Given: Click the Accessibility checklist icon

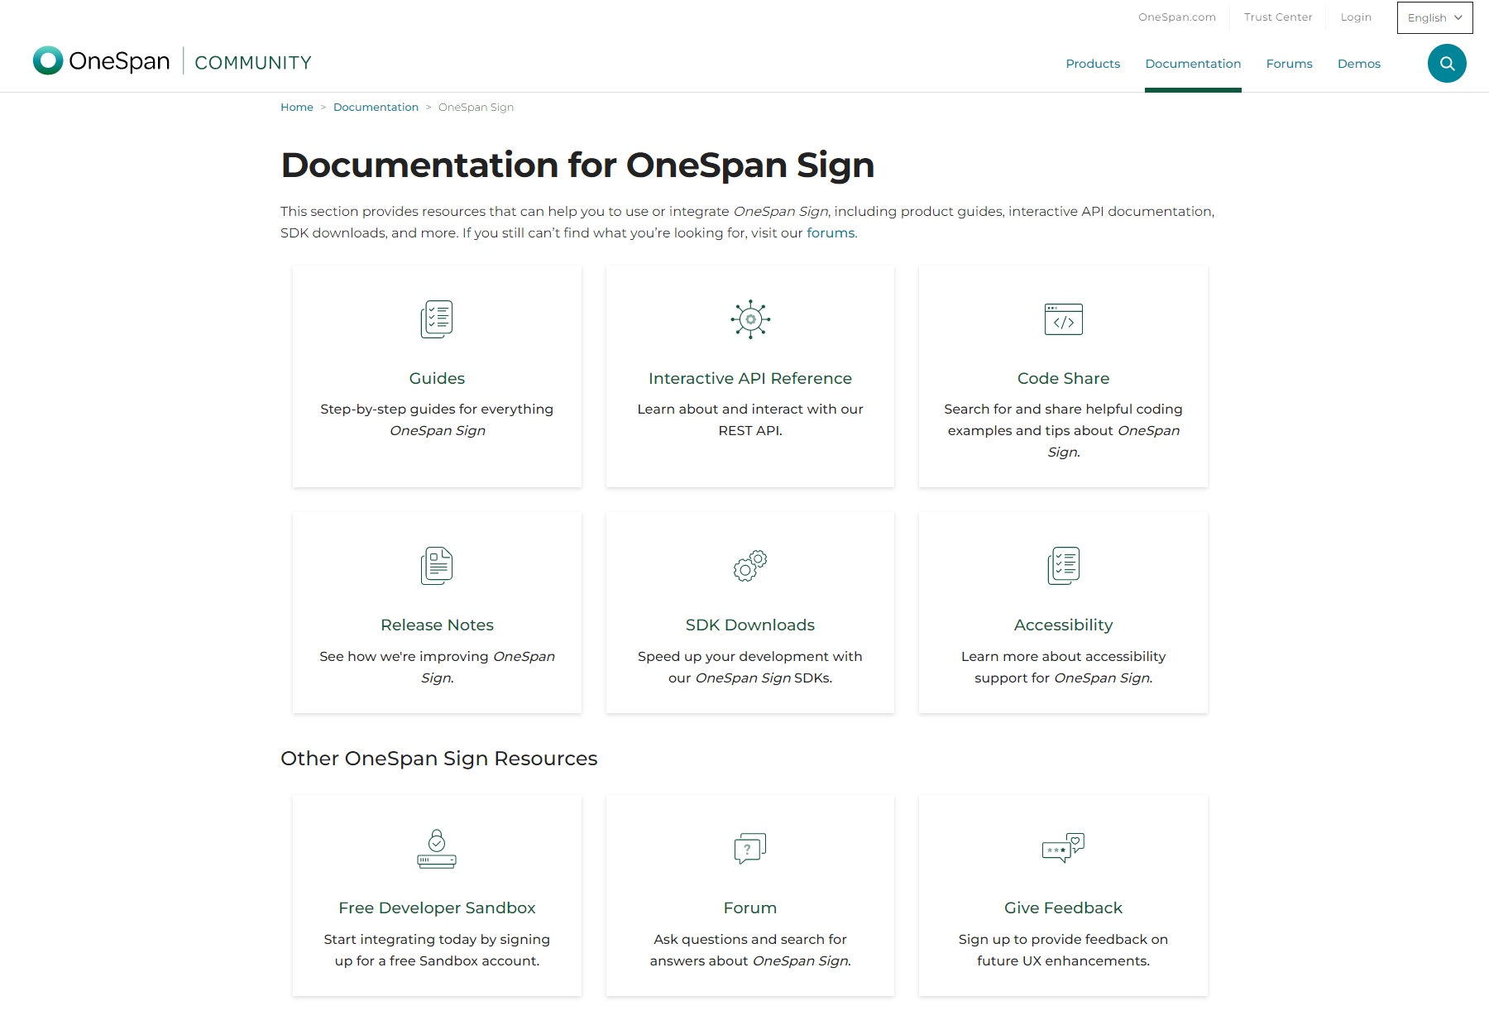Looking at the screenshot, I should (x=1063, y=566).
